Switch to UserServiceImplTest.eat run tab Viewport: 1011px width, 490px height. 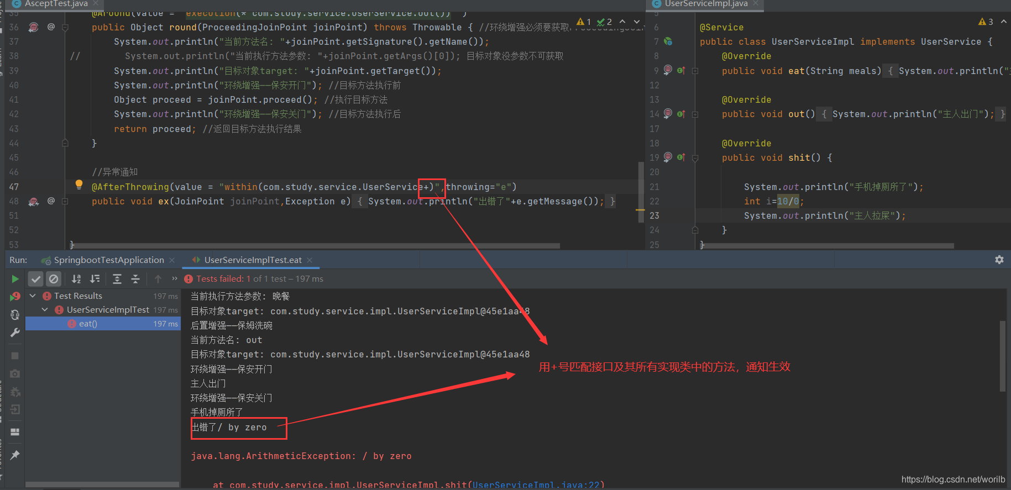click(253, 260)
